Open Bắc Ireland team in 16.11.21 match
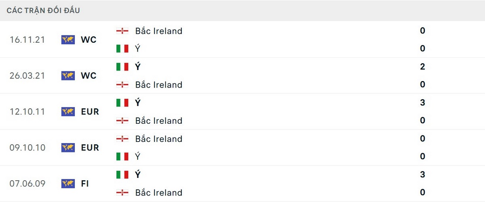Viewport: 485px width, 202px height. 159,31
